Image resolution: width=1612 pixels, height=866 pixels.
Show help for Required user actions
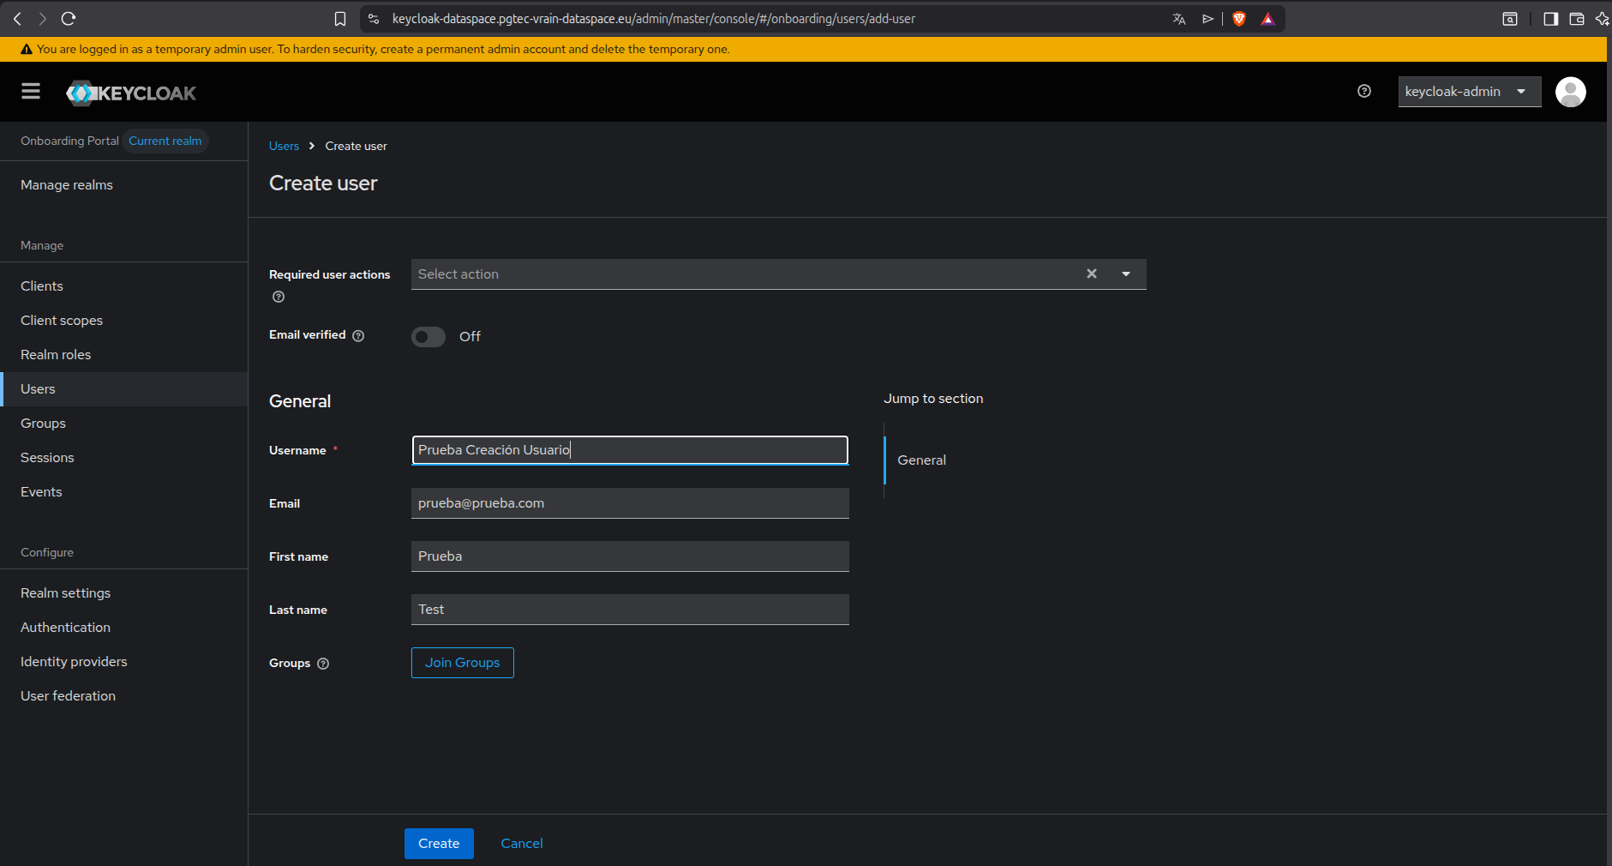tap(279, 297)
